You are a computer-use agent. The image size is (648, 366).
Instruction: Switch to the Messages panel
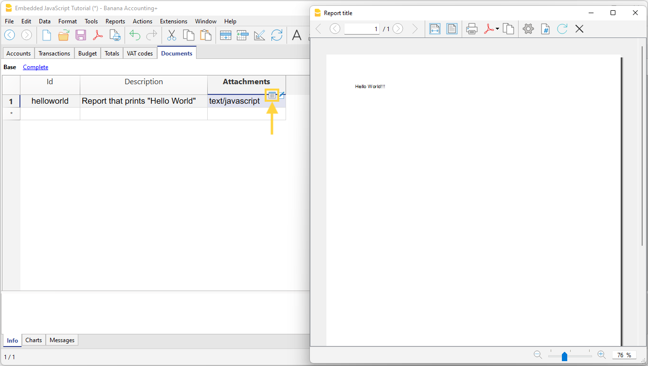(x=61, y=340)
